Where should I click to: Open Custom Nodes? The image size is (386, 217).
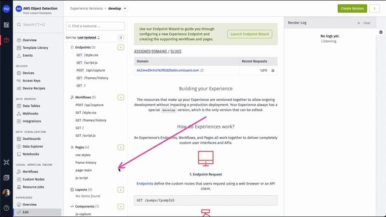pos(34,179)
